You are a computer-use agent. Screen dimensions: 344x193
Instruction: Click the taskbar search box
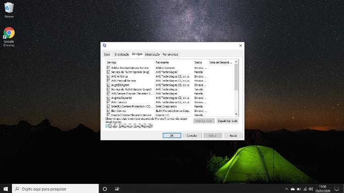pos(55,188)
